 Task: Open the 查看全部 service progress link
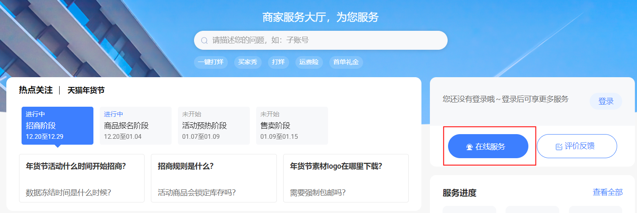tap(607, 192)
